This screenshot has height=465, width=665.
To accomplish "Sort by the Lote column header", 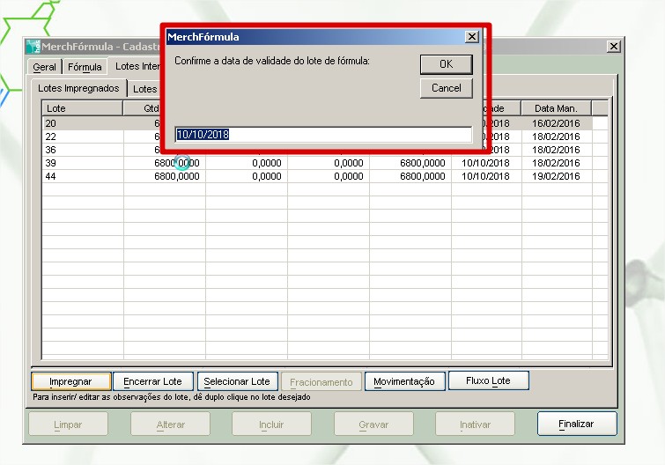I will tap(82, 108).
